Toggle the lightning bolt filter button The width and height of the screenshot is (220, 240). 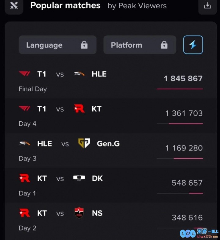[x=193, y=45]
